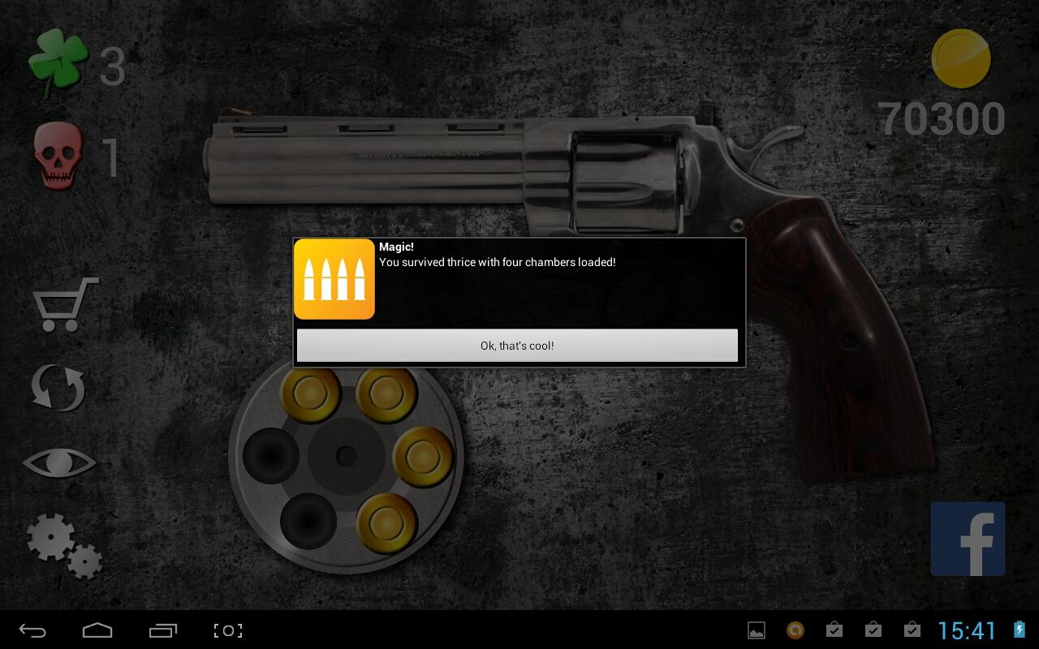Image resolution: width=1039 pixels, height=649 pixels.
Task: Tap the "You survived thrice" achievement message
Action: click(498, 262)
